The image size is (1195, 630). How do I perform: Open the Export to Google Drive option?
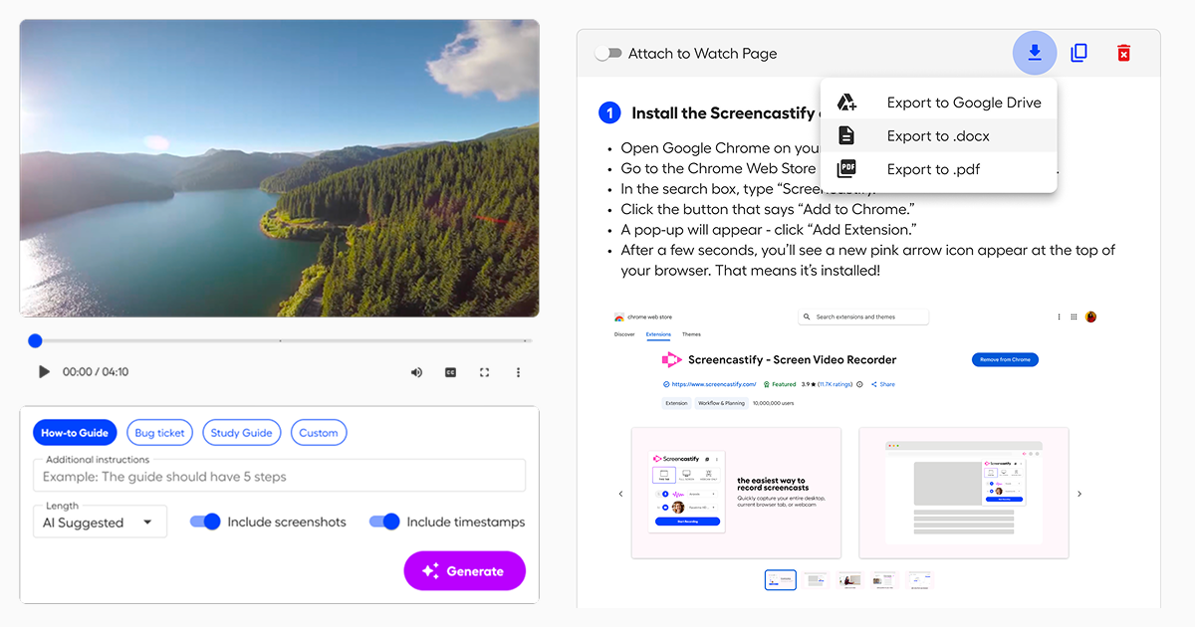(x=962, y=102)
